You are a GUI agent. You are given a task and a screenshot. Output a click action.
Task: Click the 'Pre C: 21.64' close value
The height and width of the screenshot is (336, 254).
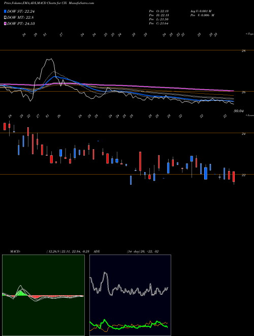click(x=159, y=23)
